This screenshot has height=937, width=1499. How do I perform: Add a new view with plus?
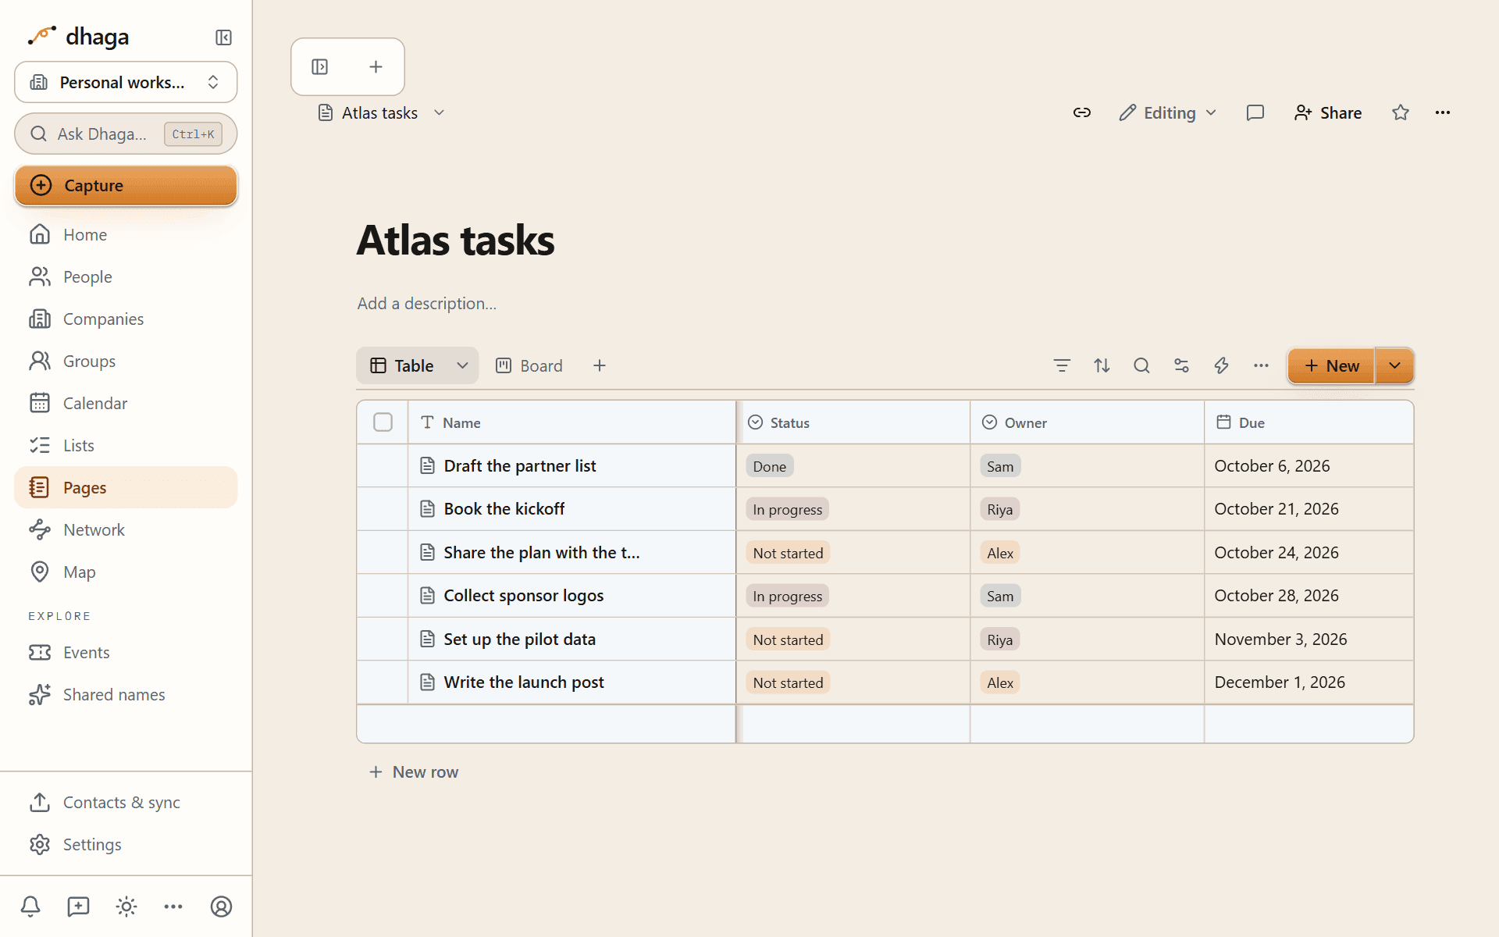[x=600, y=365]
